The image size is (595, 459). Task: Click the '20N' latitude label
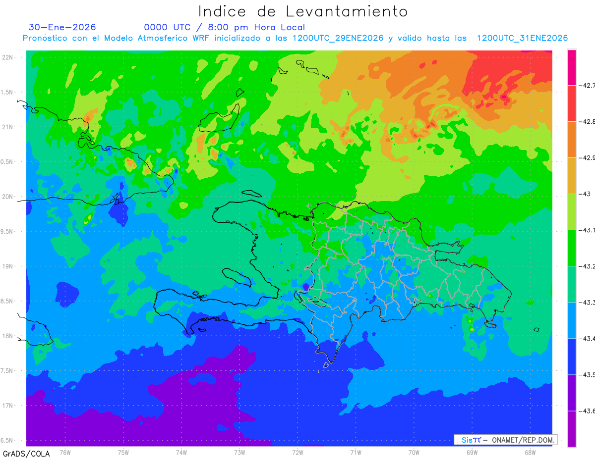click(8, 197)
